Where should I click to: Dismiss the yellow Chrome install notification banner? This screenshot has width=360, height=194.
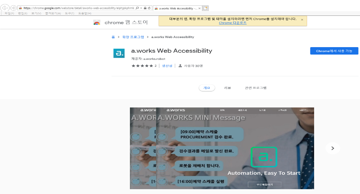(302, 20)
